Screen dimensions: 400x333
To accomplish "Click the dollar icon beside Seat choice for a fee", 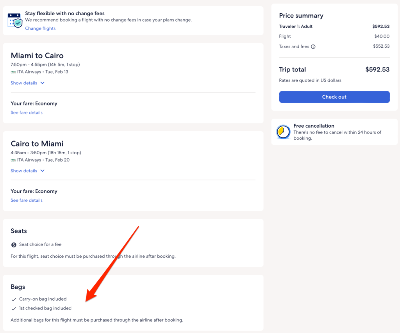I will [x=14, y=245].
